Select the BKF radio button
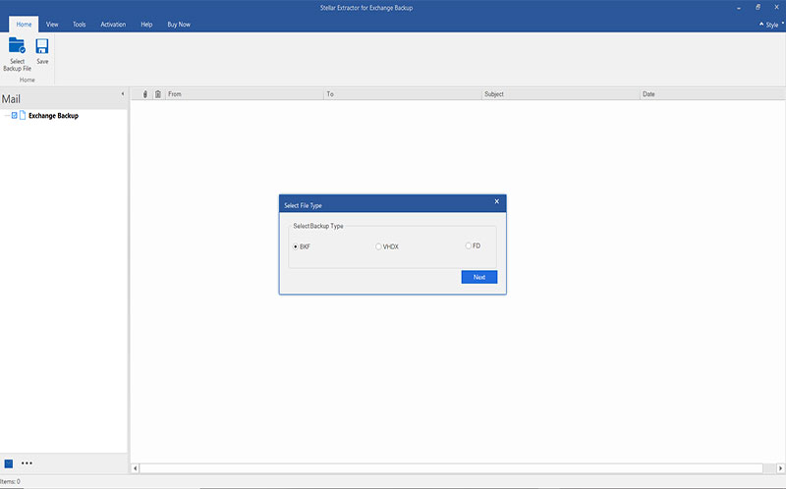 pyautogui.click(x=296, y=246)
